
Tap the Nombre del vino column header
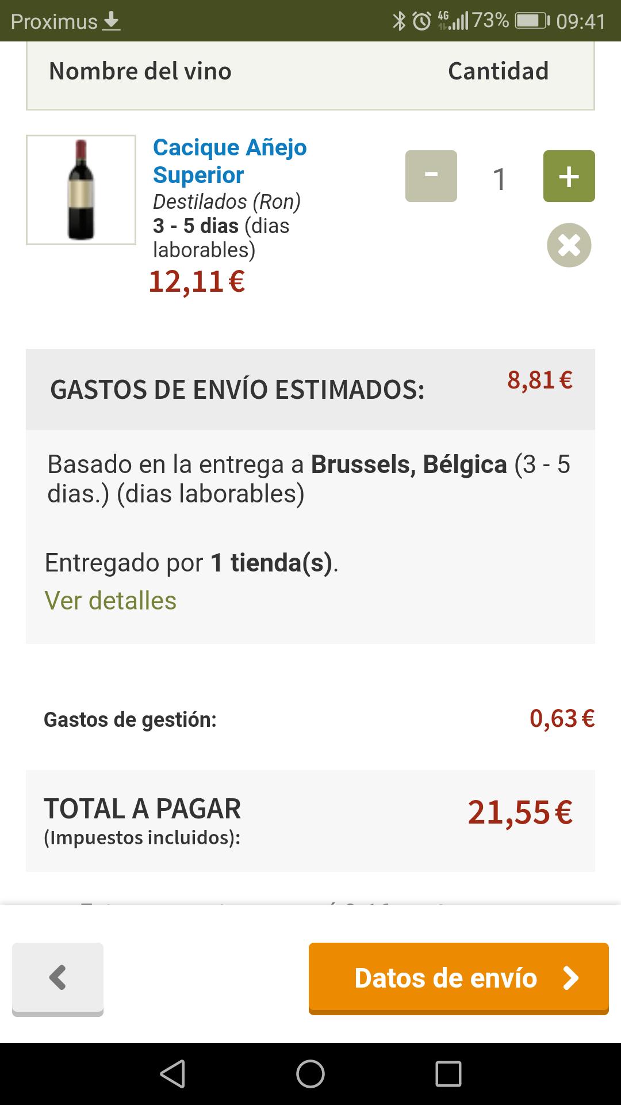click(x=140, y=71)
